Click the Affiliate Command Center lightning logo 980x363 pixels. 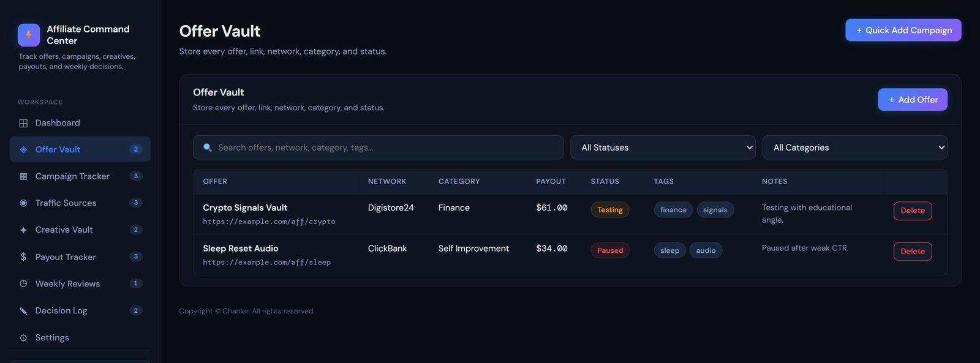(x=29, y=35)
